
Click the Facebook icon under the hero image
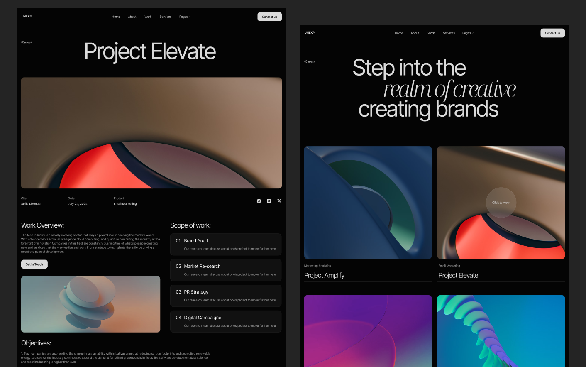click(x=259, y=201)
